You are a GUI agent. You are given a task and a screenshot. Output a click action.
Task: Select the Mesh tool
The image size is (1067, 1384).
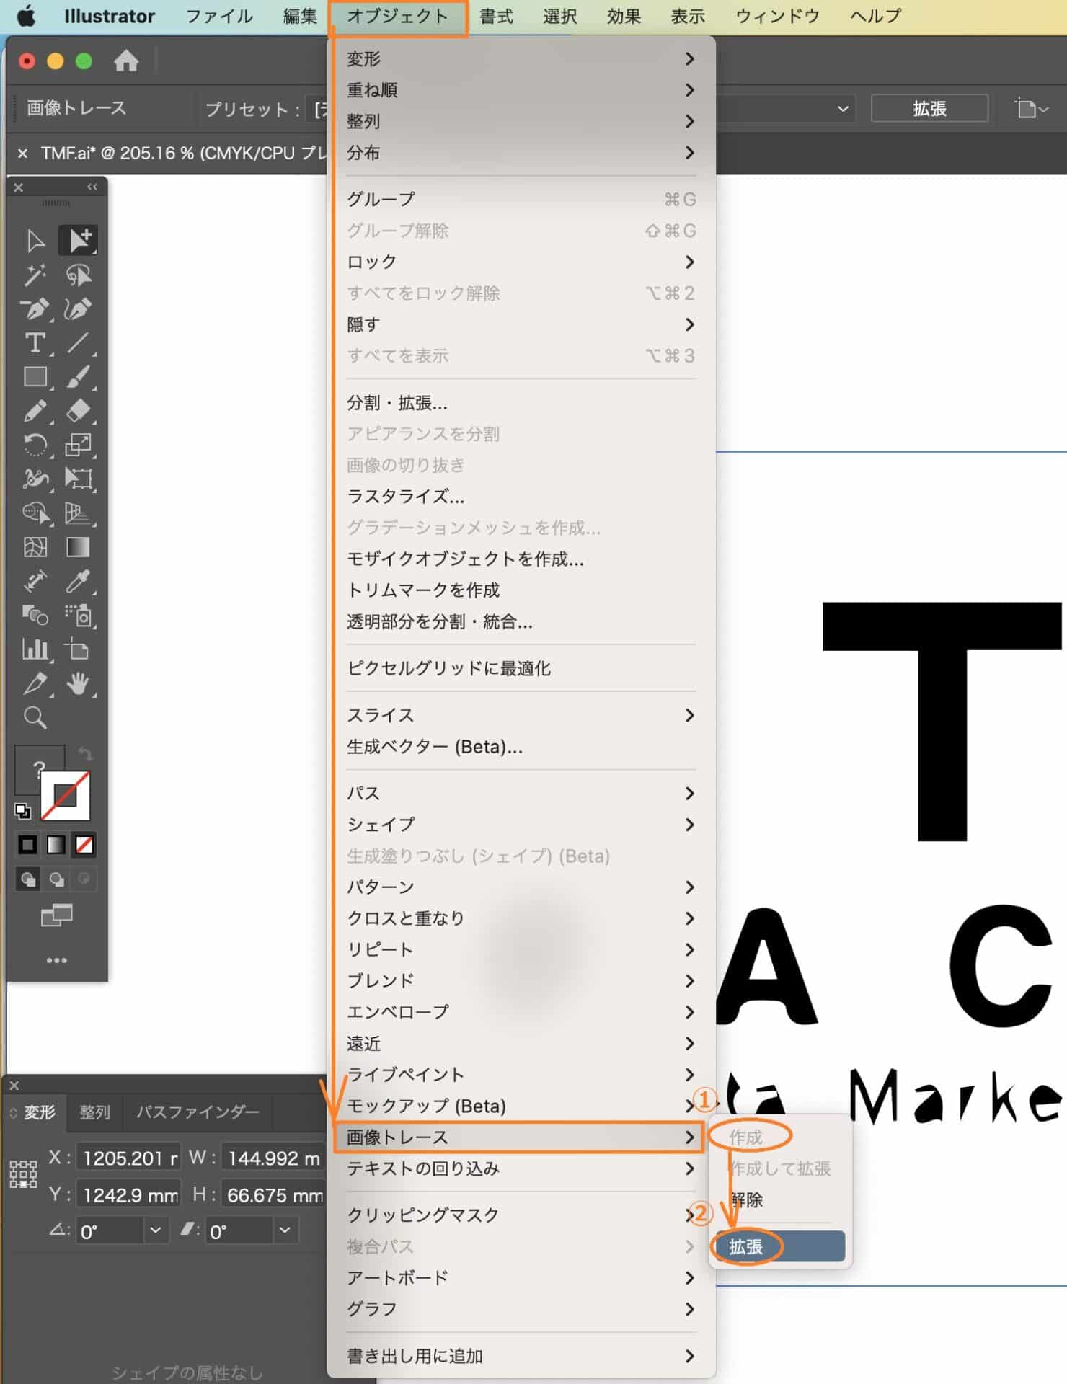[x=35, y=547]
